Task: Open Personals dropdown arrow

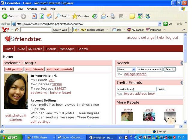Action: click(164, 30)
